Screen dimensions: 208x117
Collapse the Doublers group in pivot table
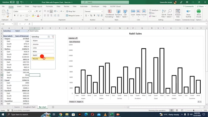(4, 70)
